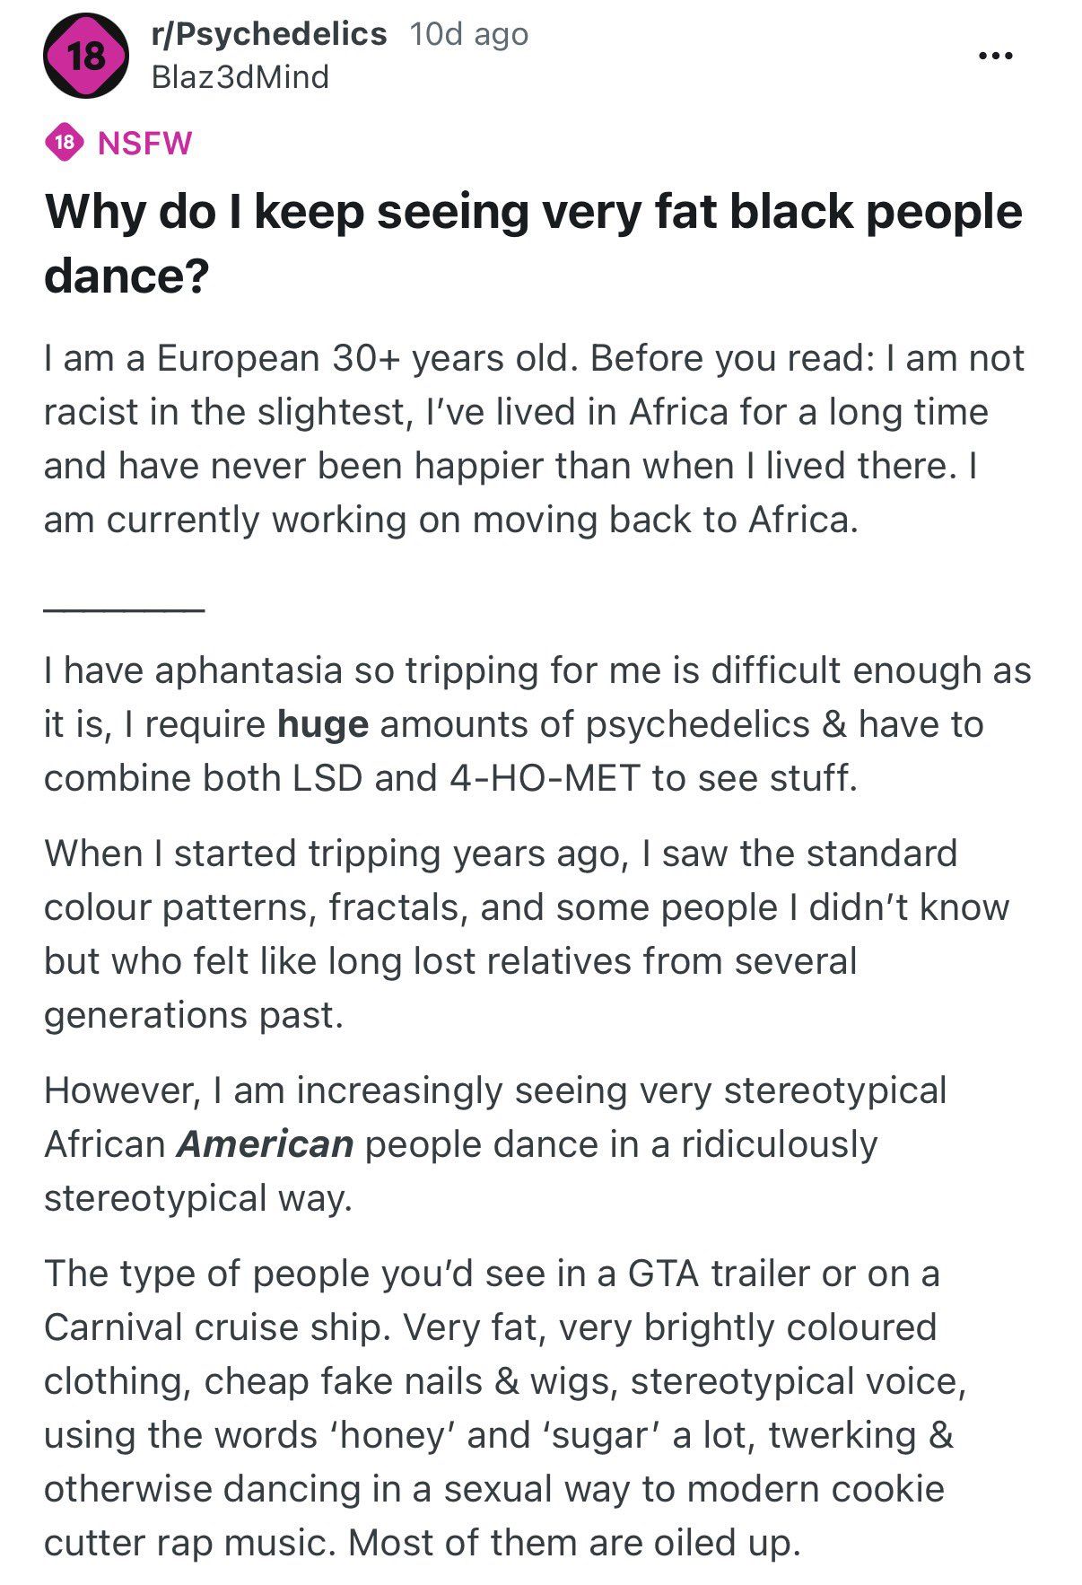
Task: Tap the paragraph mentioning aphantasia
Action: coord(537,724)
